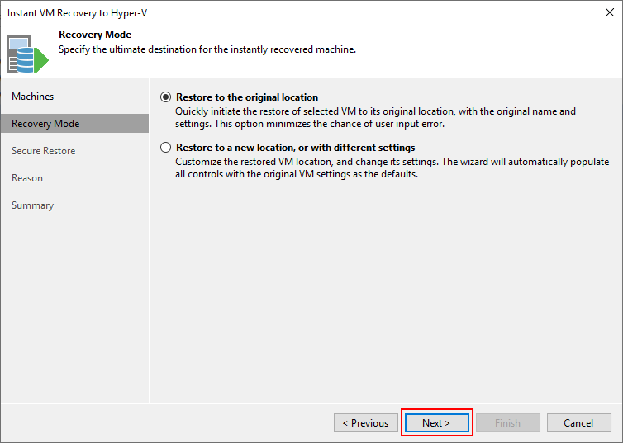Click the Recovery Mode heading text

(x=95, y=35)
